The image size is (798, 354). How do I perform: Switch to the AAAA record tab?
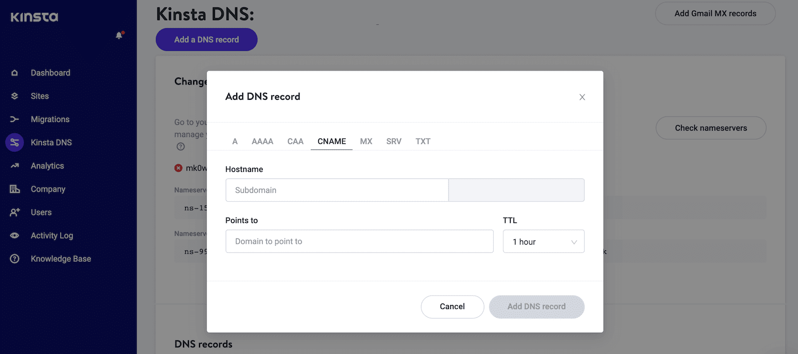[x=262, y=141]
